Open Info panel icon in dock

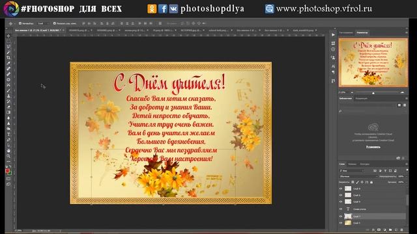pyautogui.click(x=333, y=49)
